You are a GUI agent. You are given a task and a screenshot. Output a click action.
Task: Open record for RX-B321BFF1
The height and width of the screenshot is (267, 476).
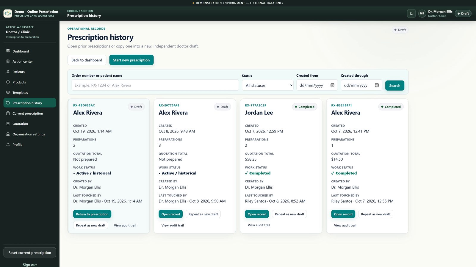(x=343, y=214)
